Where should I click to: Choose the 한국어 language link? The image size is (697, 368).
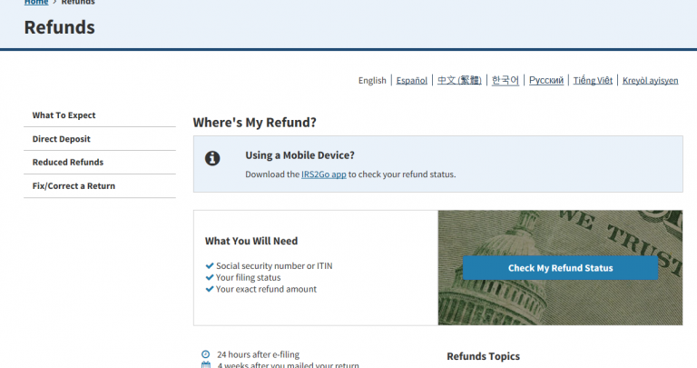506,81
